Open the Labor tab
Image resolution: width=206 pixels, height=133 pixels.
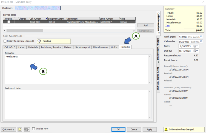coord(21,47)
